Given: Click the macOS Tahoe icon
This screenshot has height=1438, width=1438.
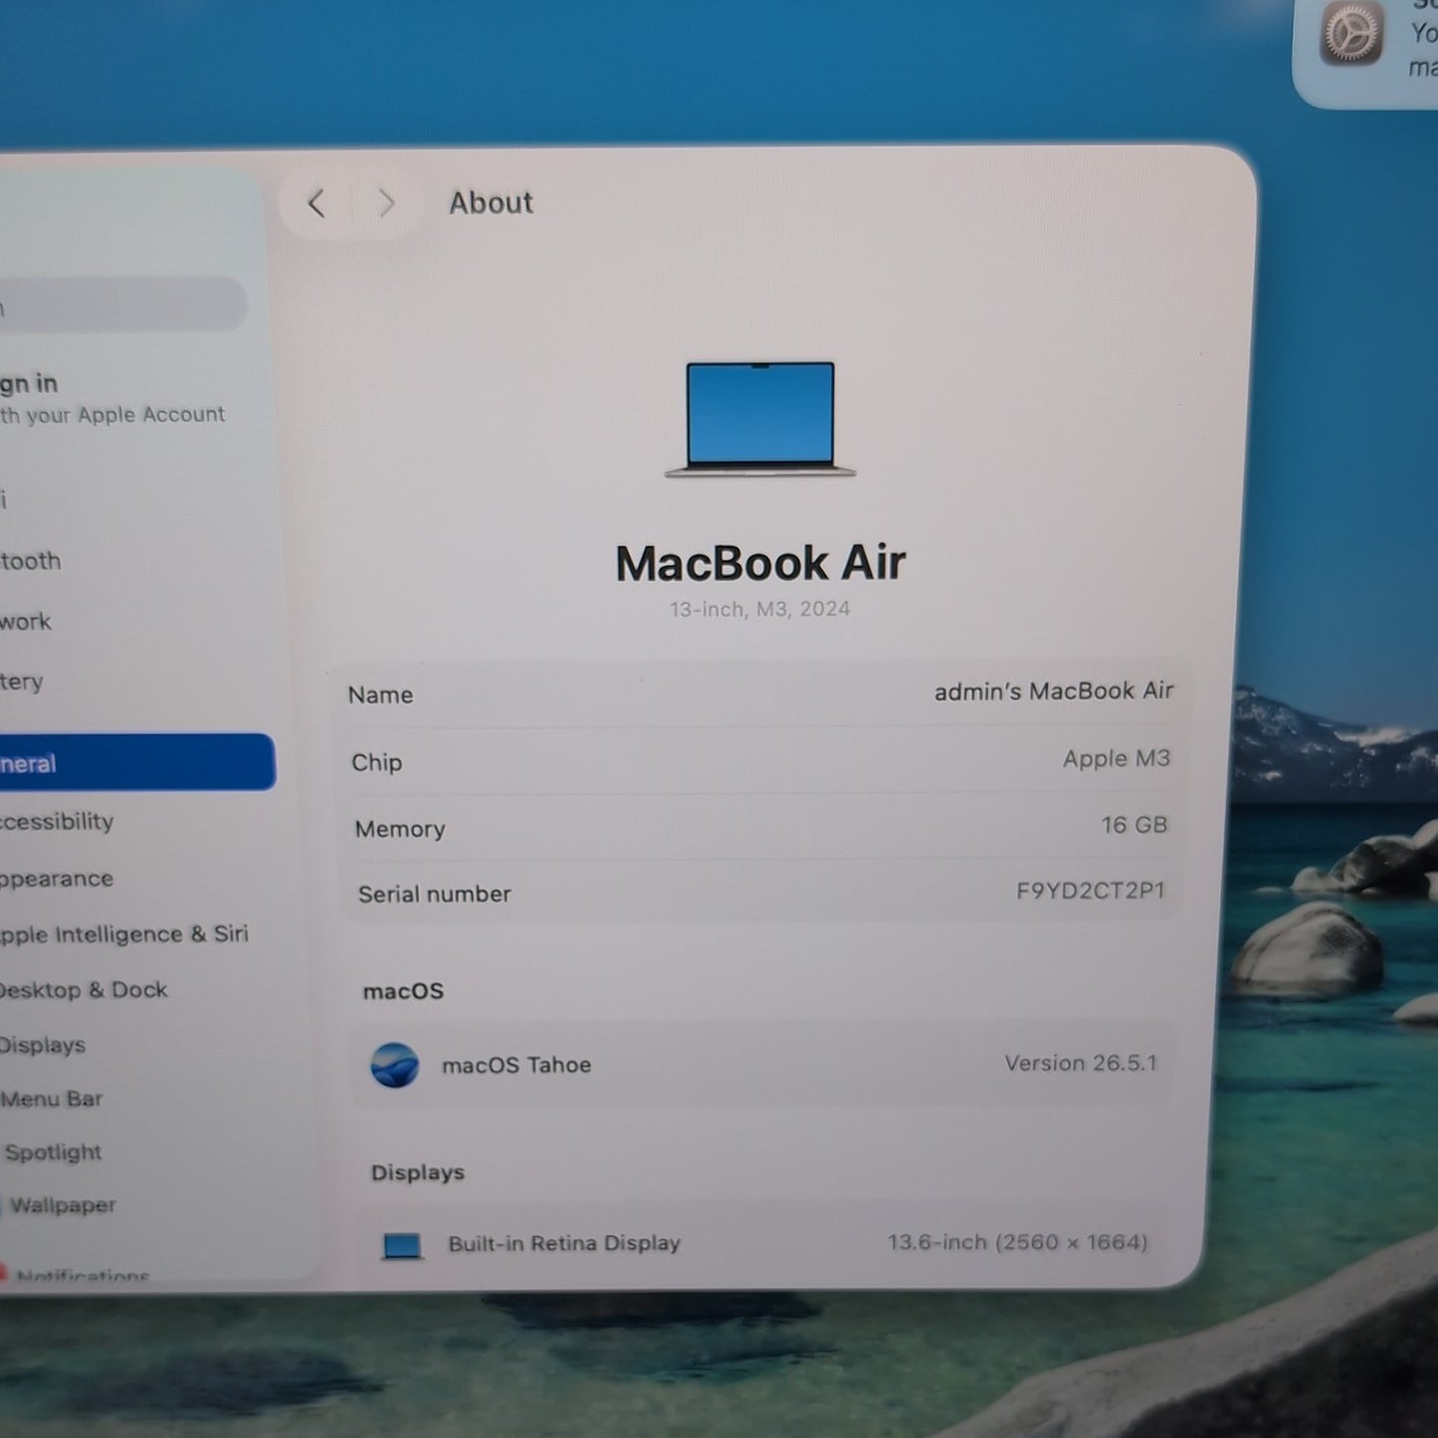Looking at the screenshot, I should [394, 1065].
